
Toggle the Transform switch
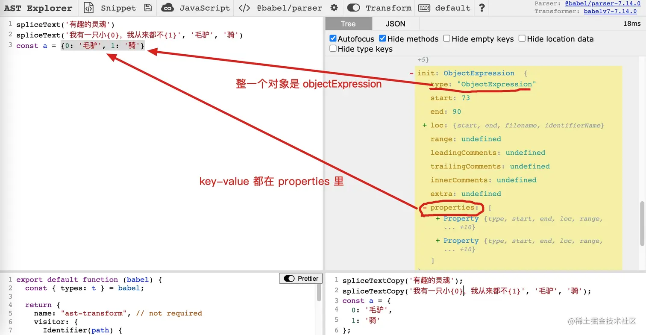[353, 8]
